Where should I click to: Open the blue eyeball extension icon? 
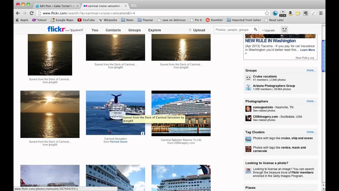tap(275, 13)
